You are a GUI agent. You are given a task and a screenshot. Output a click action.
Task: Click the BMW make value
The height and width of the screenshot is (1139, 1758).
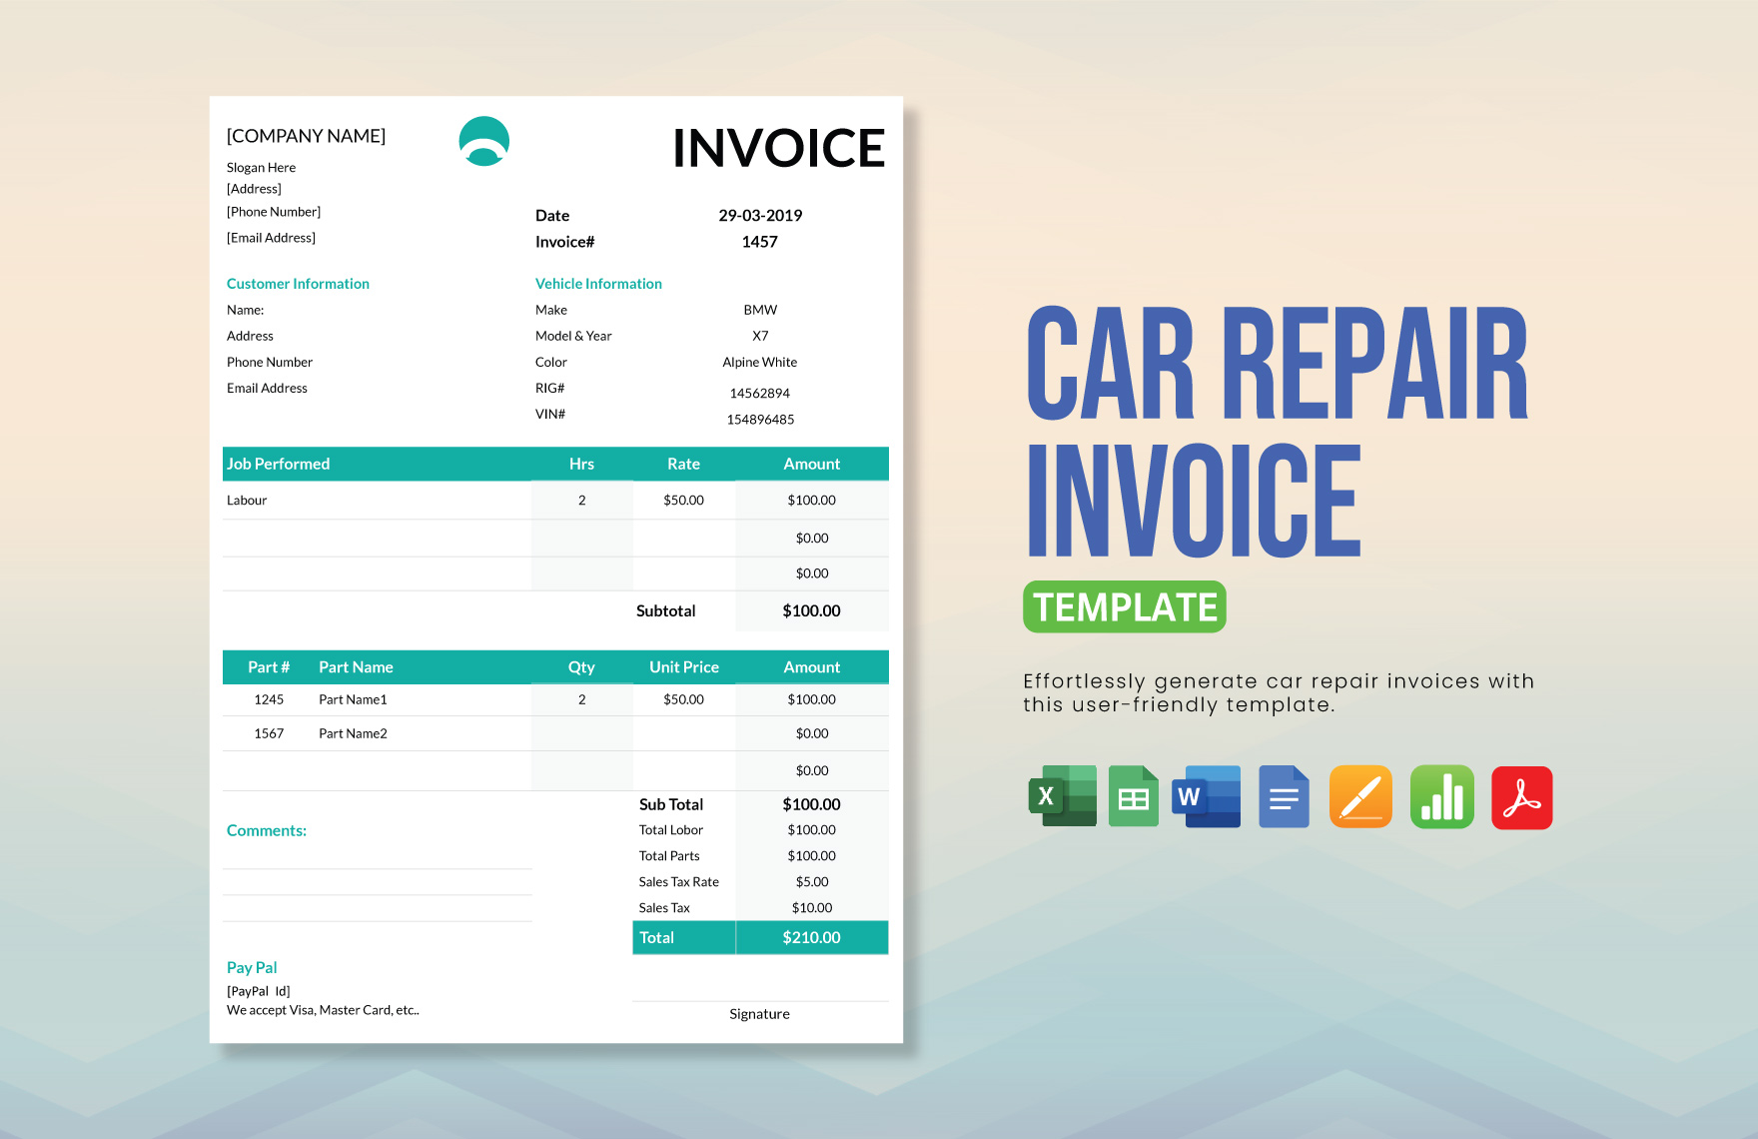(x=760, y=310)
